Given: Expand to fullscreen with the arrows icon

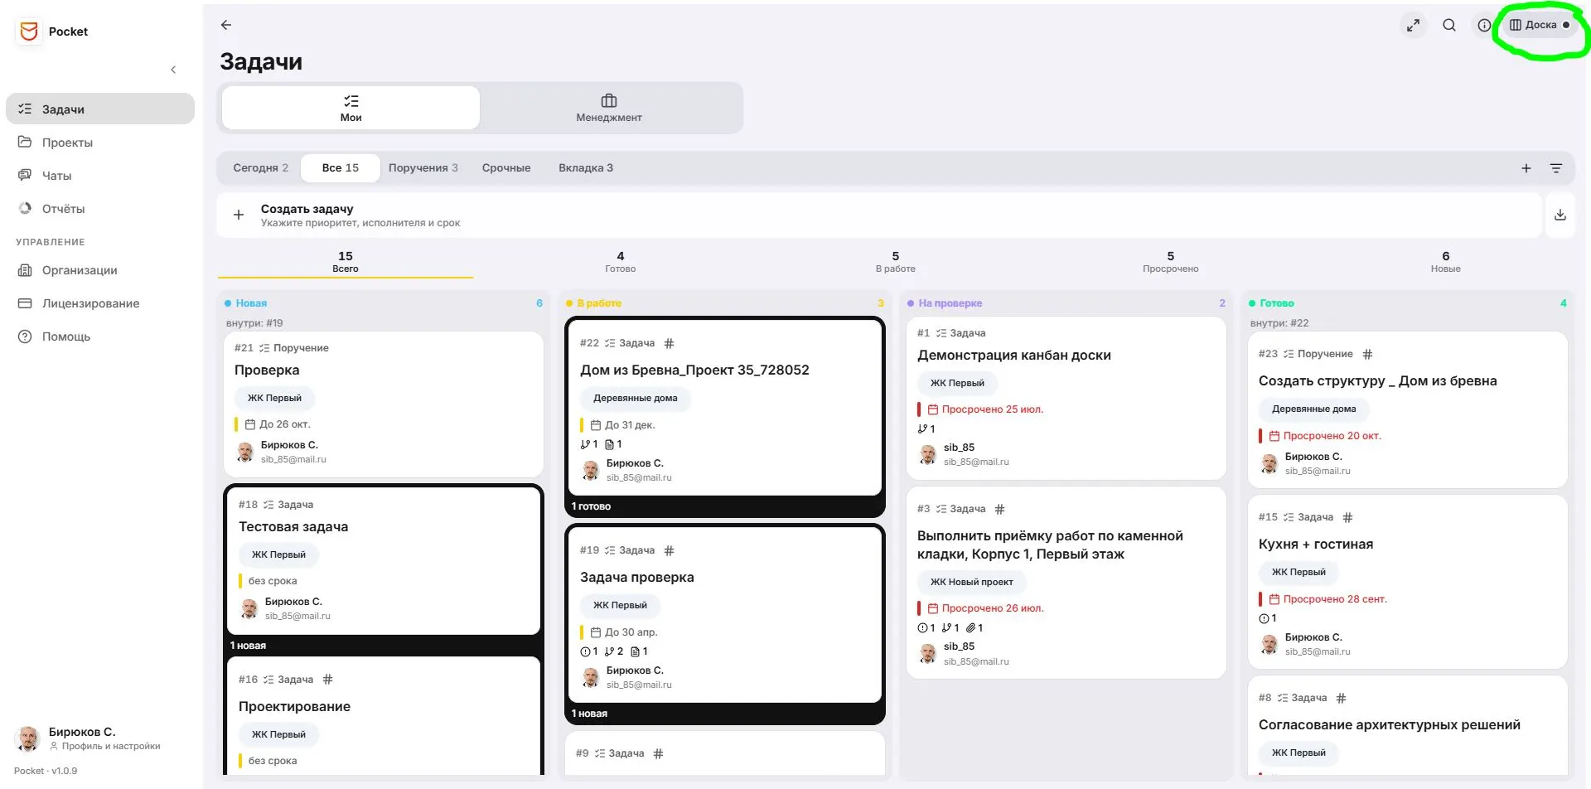Looking at the screenshot, I should pos(1413,26).
